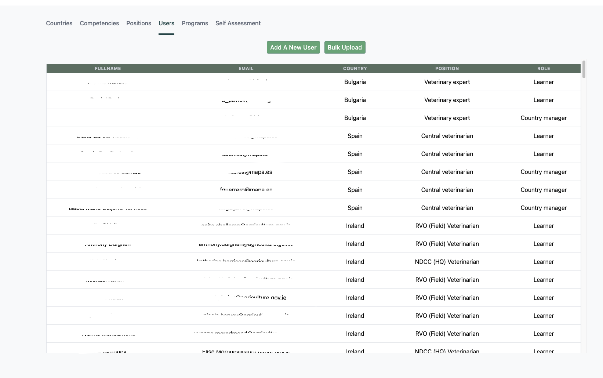The width and height of the screenshot is (603, 378).
Task: Switch to Self Assessment tab
Action: point(238,23)
